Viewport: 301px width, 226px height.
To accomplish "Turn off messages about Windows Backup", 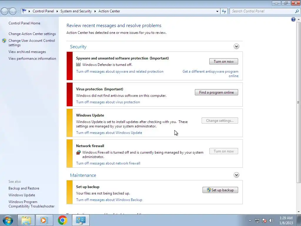I will click(x=109, y=200).
